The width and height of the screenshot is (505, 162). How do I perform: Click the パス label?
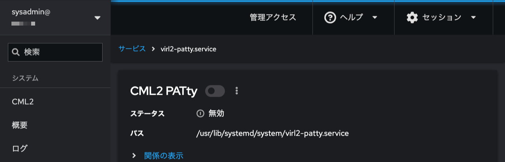click(x=137, y=134)
